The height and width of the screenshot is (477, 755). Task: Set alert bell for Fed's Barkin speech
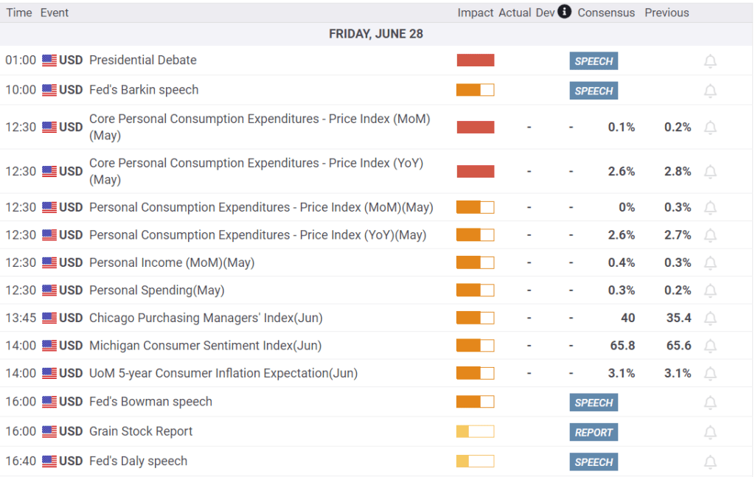click(710, 91)
